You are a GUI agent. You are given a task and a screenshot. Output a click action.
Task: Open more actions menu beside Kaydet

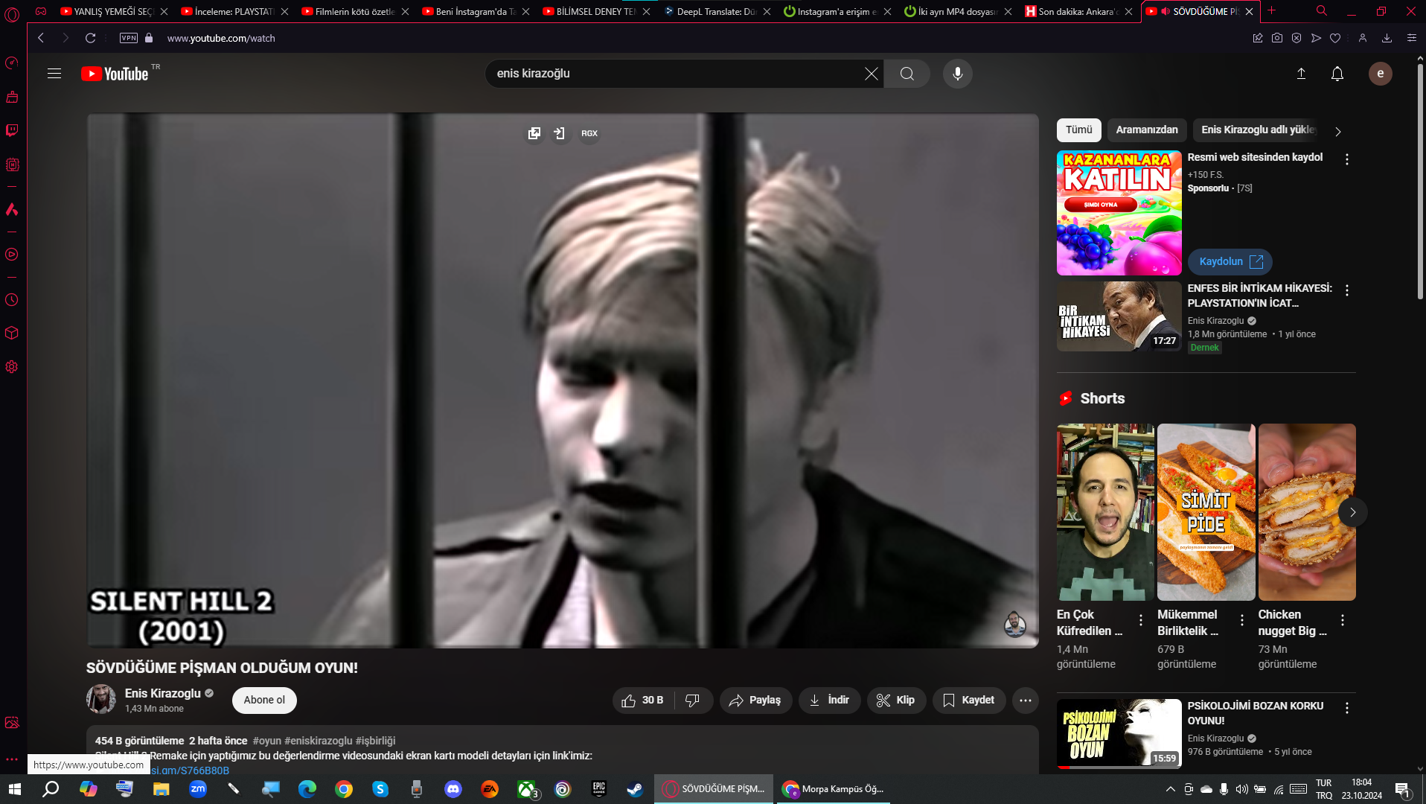coord(1026,701)
